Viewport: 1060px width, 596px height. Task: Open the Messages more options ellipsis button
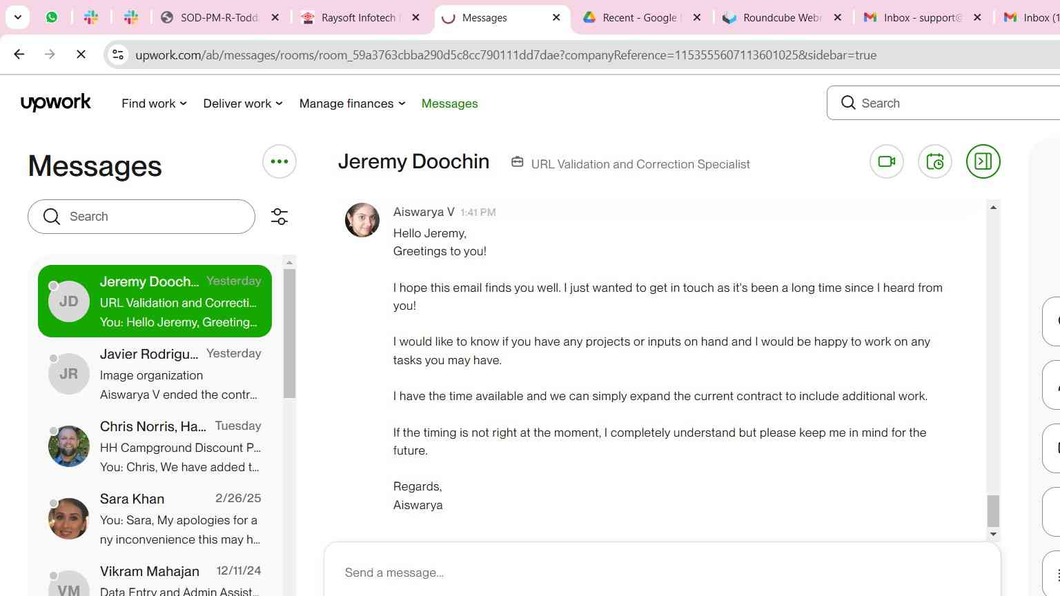tap(279, 161)
